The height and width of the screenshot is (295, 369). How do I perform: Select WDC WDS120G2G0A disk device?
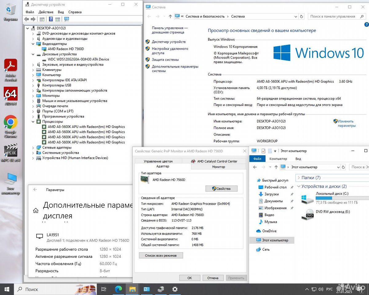(78, 59)
